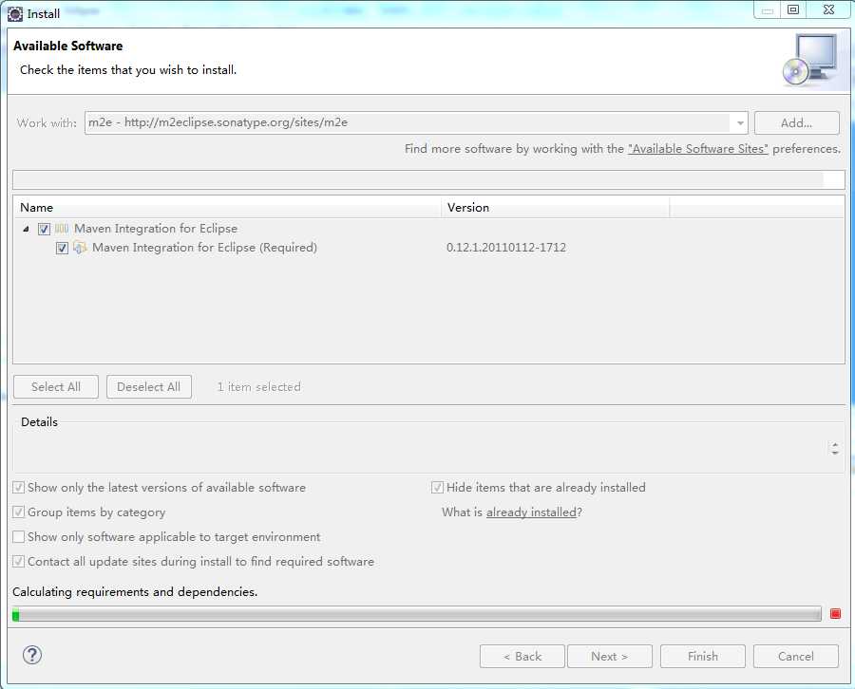Click the filter text field above list
The image size is (855, 689).
click(428, 179)
